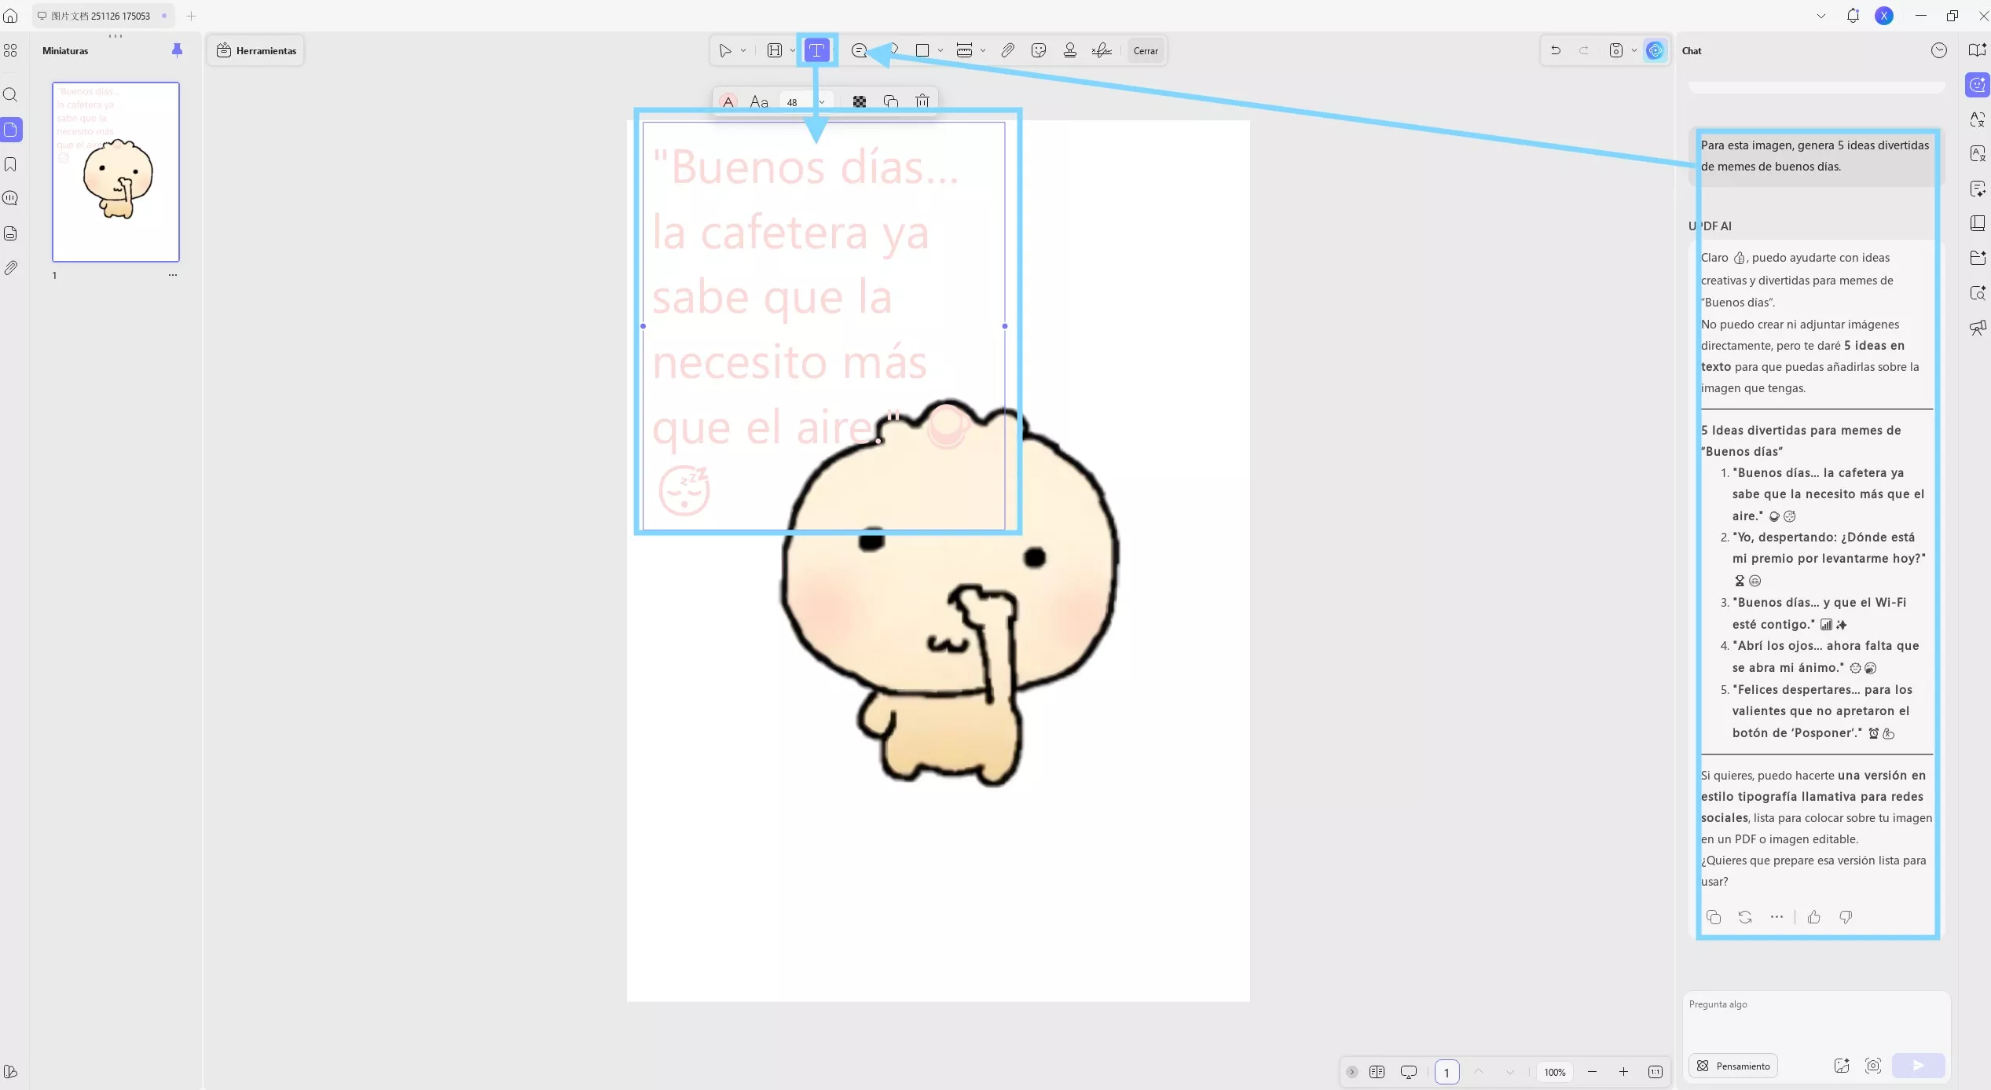Expand the rectangle shape tool dropdown

point(940,50)
